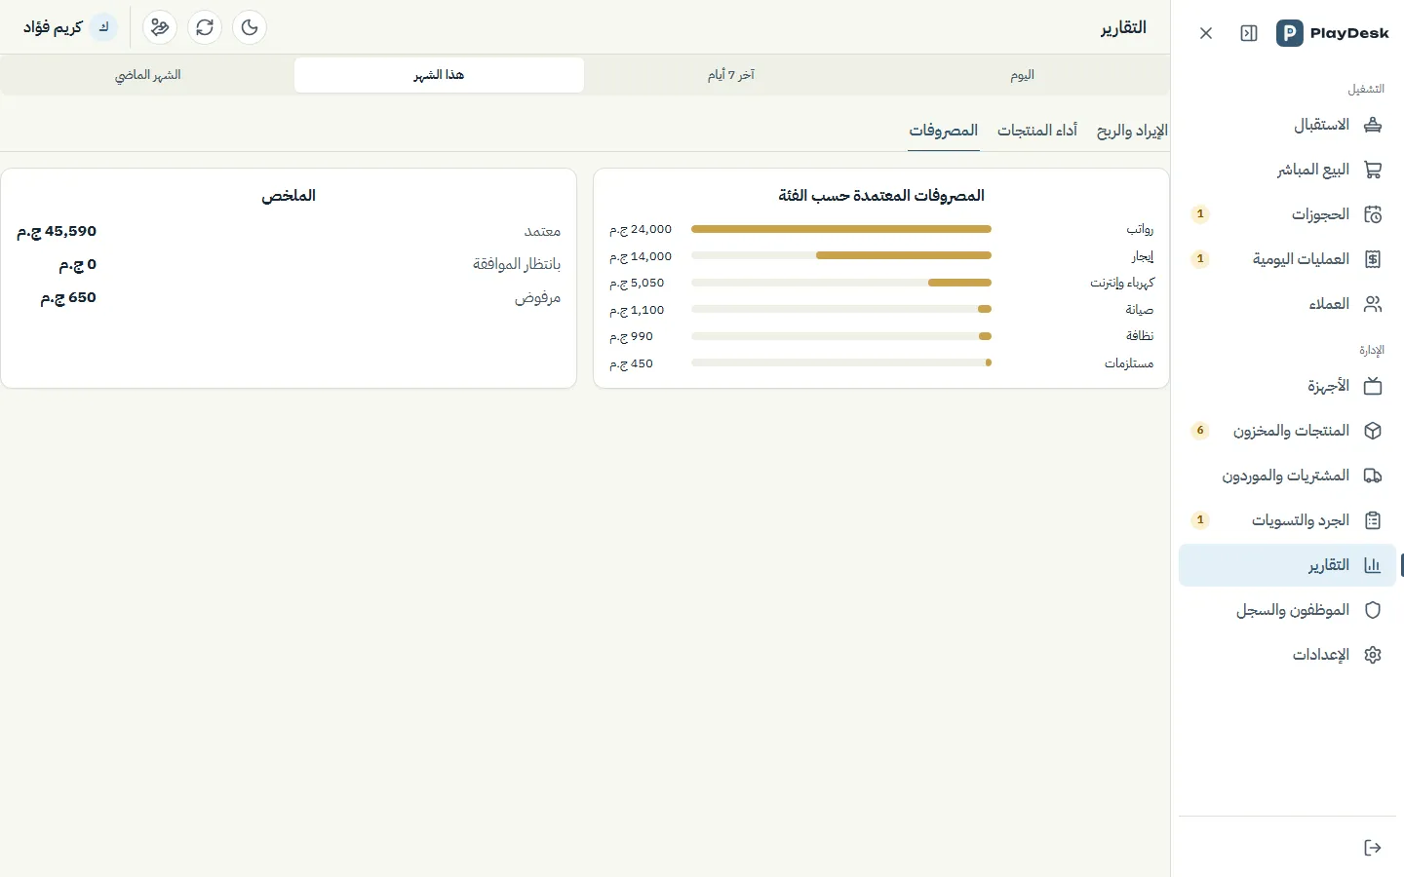Image resolution: width=1404 pixels, height=877 pixels.
Task: Click the مرفوض amount 650 ج.م
Action: (68, 298)
